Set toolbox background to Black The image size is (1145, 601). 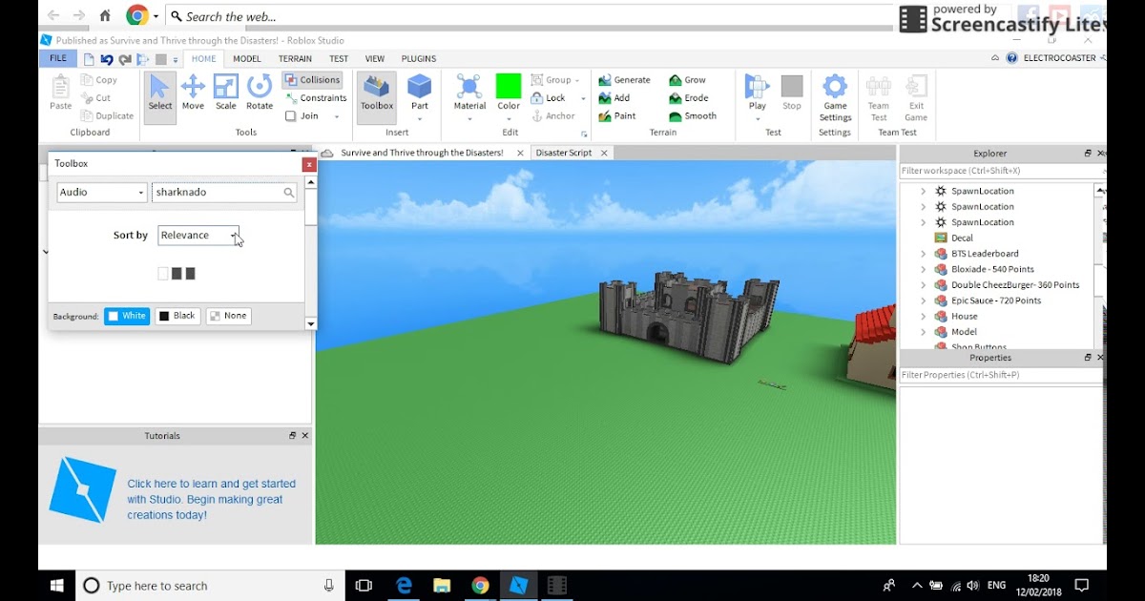(x=177, y=316)
